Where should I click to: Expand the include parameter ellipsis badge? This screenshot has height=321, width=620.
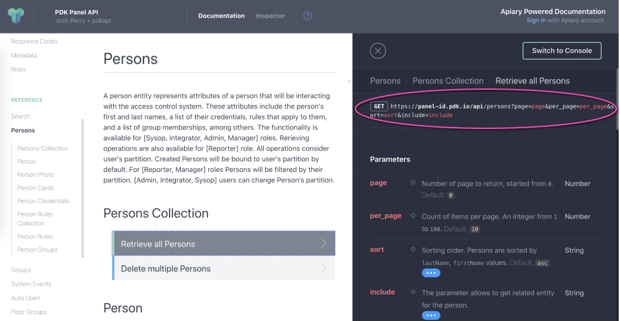[x=431, y=315]
